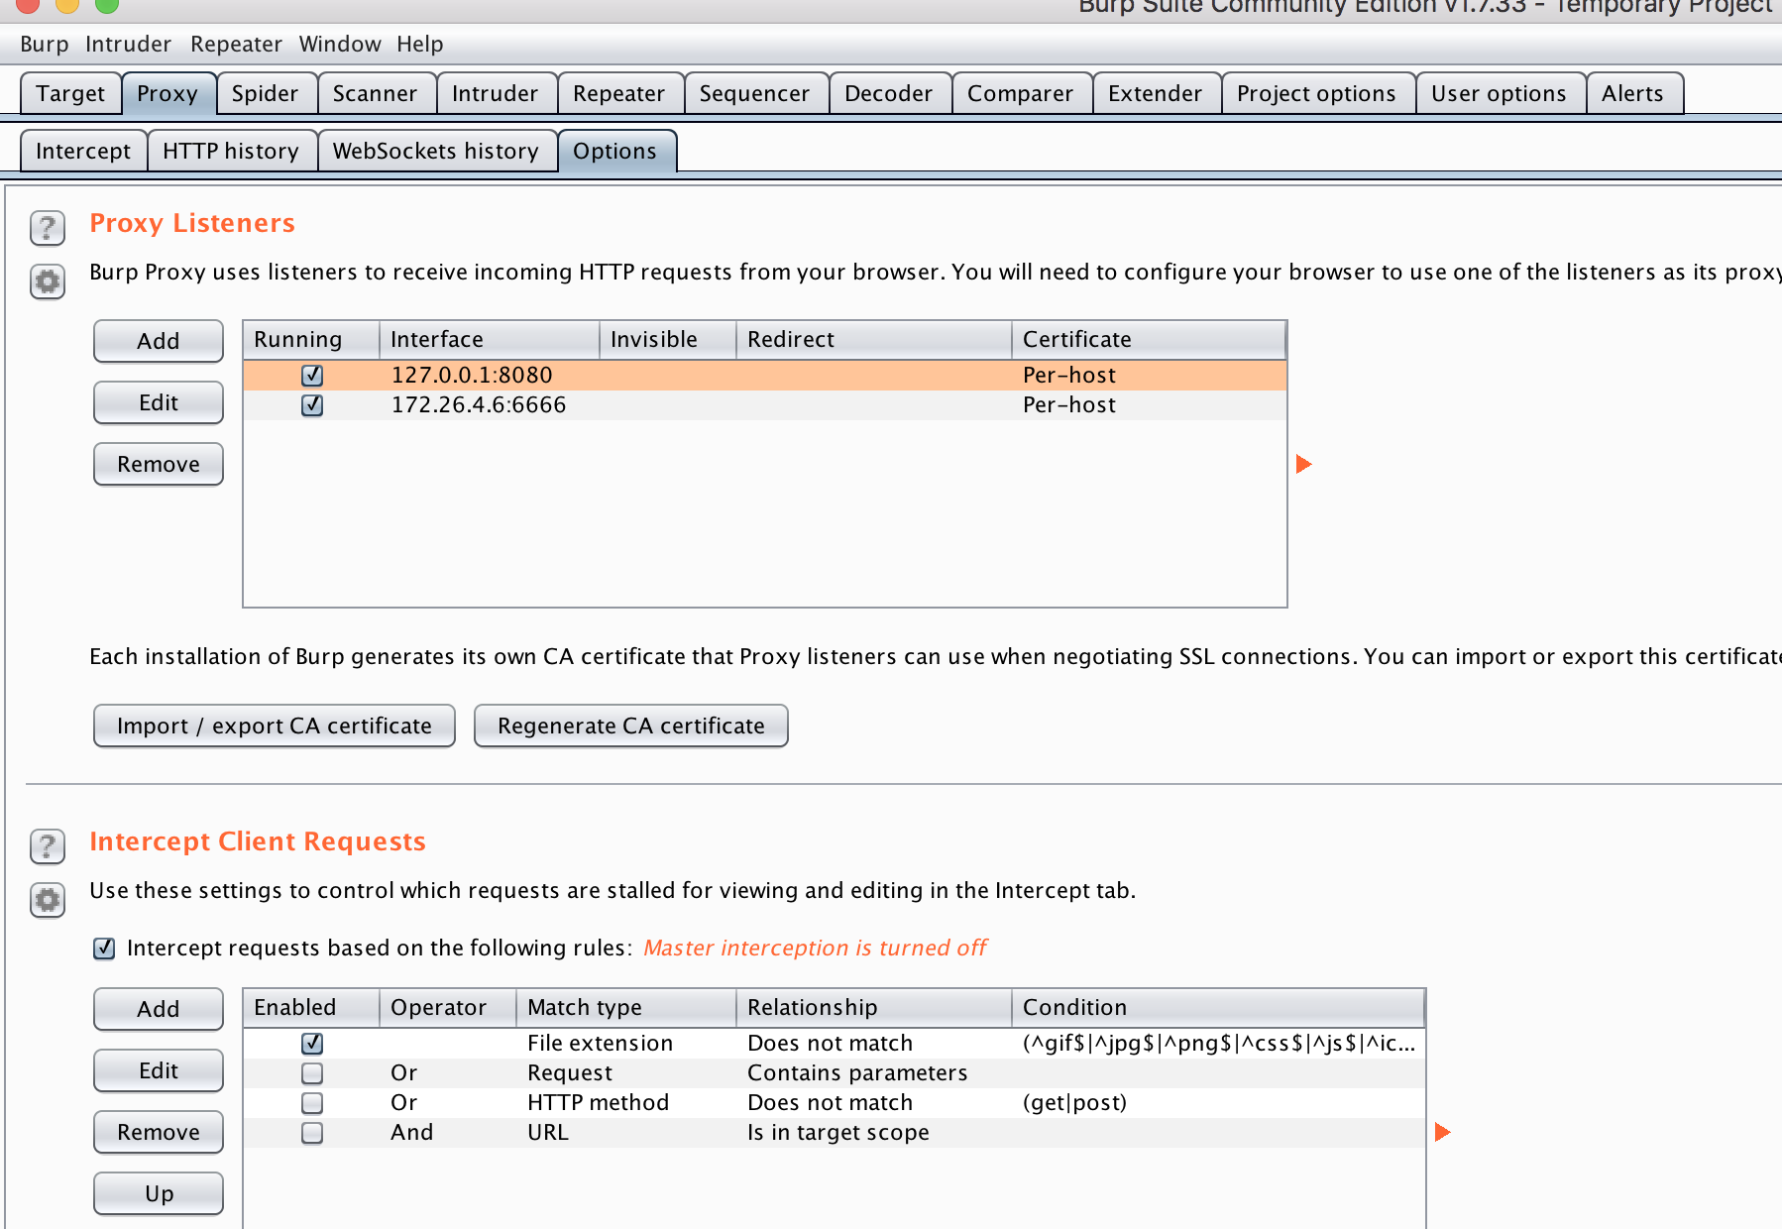Select the File extension rule row
Image resolution: width=1782 pixels, height=1229 pixels.
[x=835, y=1044]
